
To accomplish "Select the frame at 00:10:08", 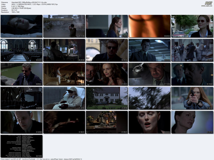I will click(x=64, y=26).
